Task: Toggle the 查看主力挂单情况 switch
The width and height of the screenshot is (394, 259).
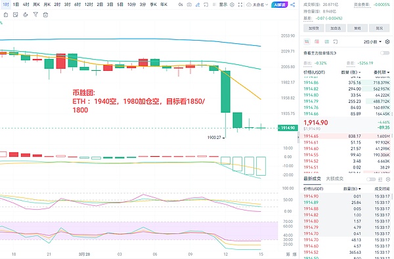Action: [x=385, y=53]
